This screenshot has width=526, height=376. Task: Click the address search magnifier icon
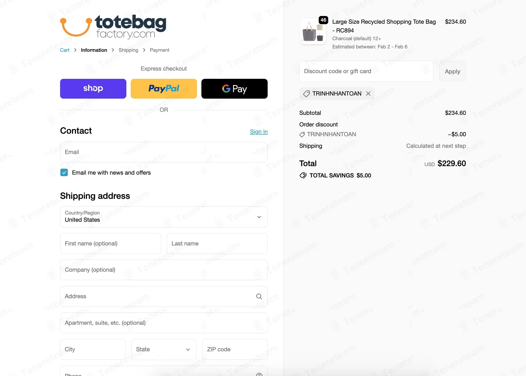[x=259, y=296]
